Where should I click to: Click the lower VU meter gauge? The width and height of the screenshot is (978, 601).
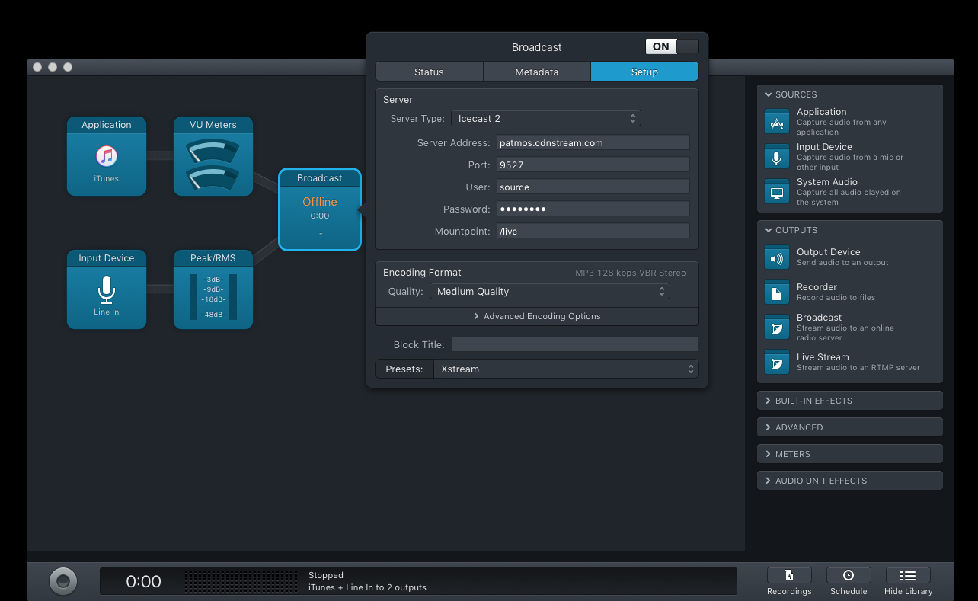(x=213, y=178)
